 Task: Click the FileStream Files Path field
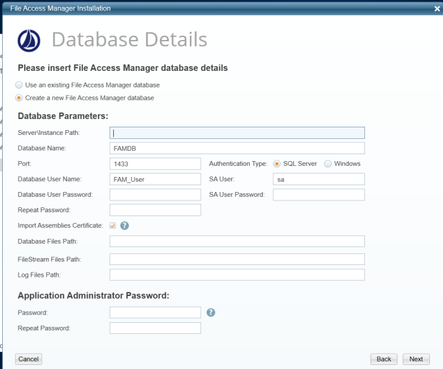click(x=237, y=260)
